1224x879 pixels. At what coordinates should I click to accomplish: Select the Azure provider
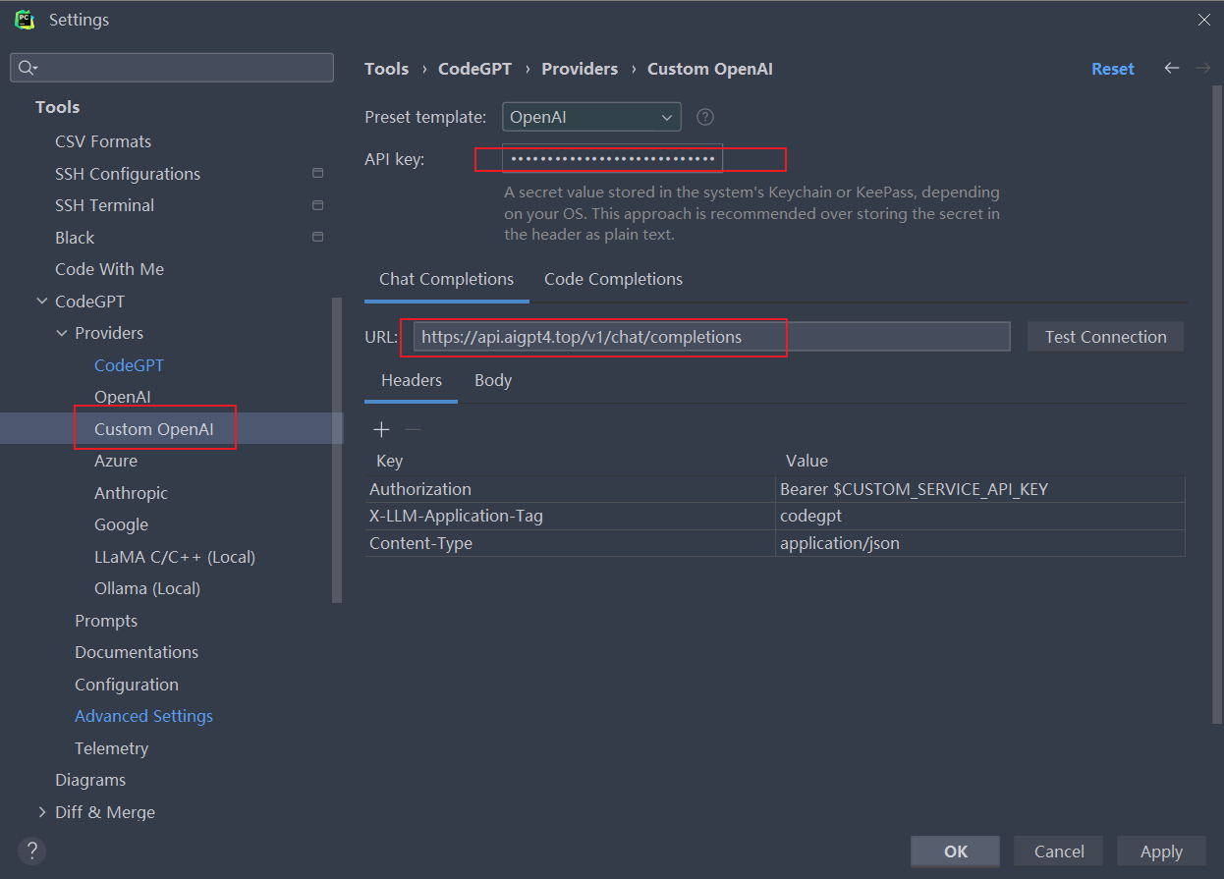(x=116, y=461)
